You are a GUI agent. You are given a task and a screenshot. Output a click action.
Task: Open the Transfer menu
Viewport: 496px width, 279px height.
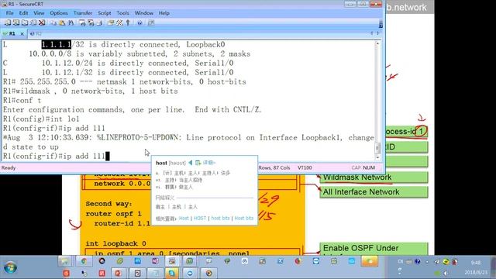pos(83,13)
